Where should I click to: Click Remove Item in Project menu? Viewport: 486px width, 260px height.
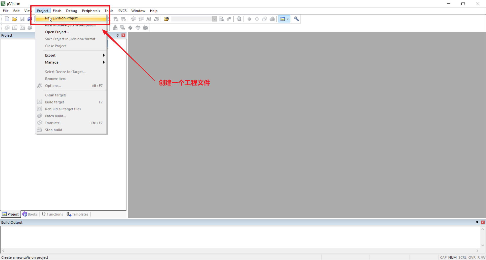coord(71,79)
